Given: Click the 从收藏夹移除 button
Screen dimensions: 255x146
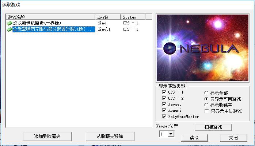Looking at the screenshot, I should coord(110,136).
